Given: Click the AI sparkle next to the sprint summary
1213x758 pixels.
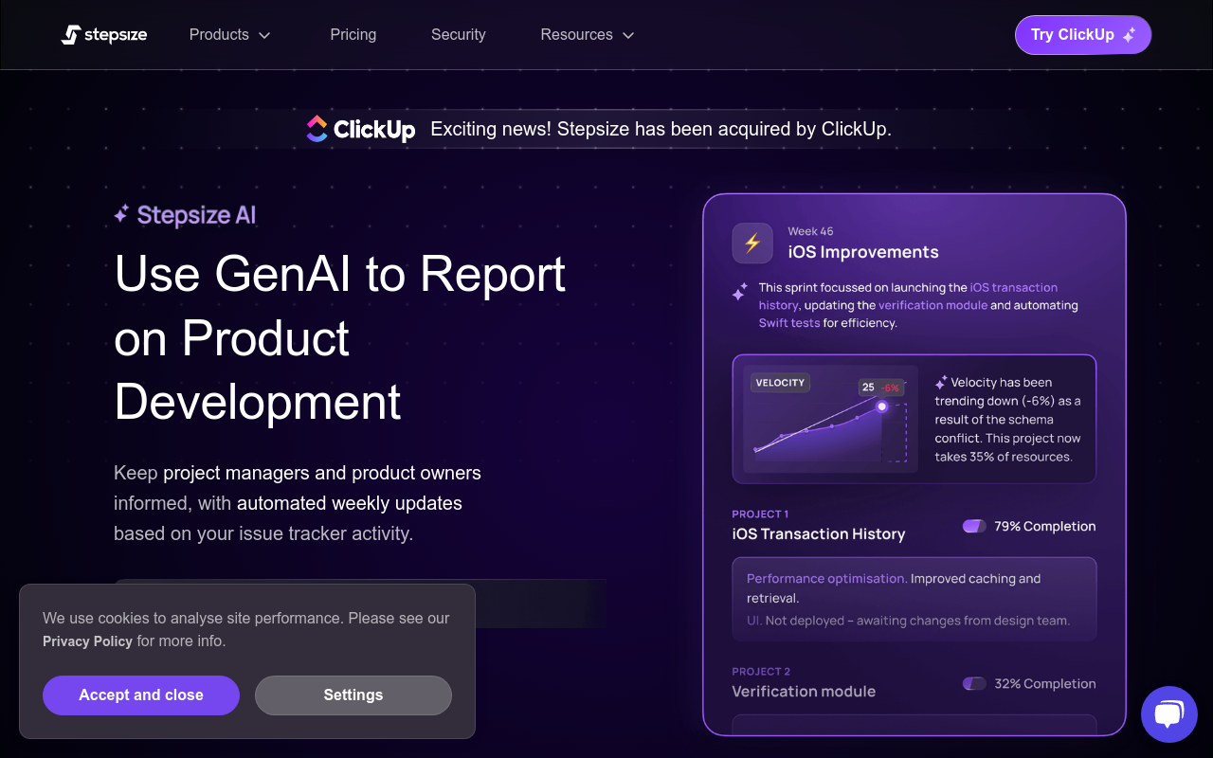Looking at the screenshot, I should (739, 293).
